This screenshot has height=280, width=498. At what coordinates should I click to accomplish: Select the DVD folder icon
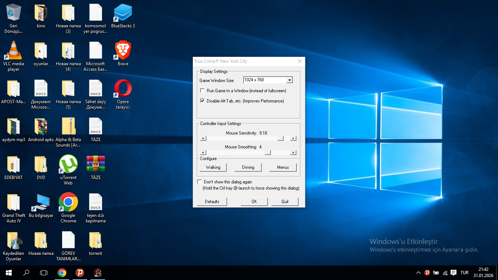(x=41, y=168)
